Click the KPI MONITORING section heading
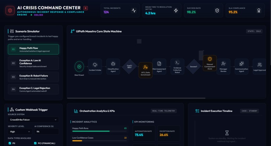 tap(144, 122)
